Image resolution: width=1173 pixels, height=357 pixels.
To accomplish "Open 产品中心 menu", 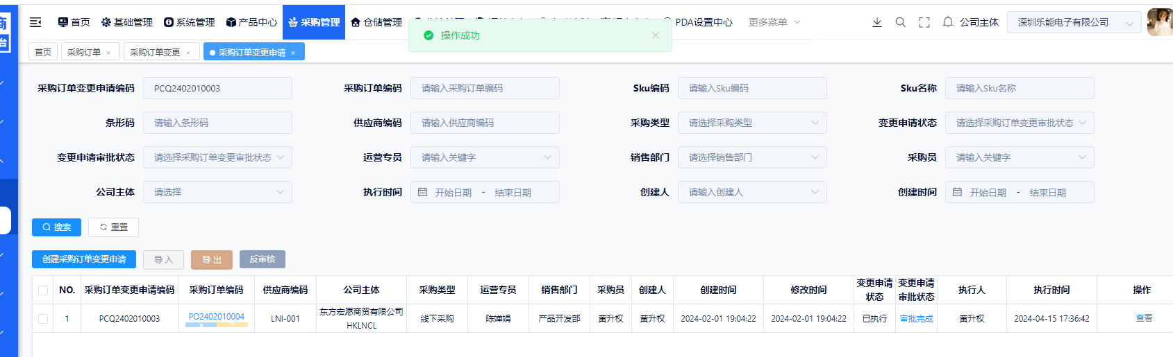I will pos(252,22).
